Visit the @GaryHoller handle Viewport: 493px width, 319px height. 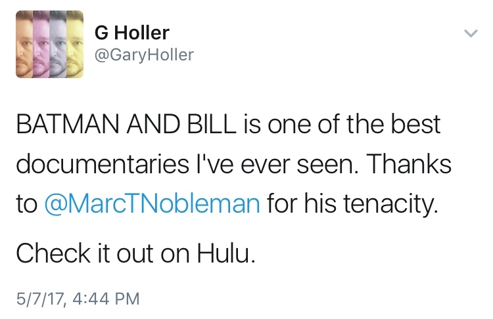point(145,55)
